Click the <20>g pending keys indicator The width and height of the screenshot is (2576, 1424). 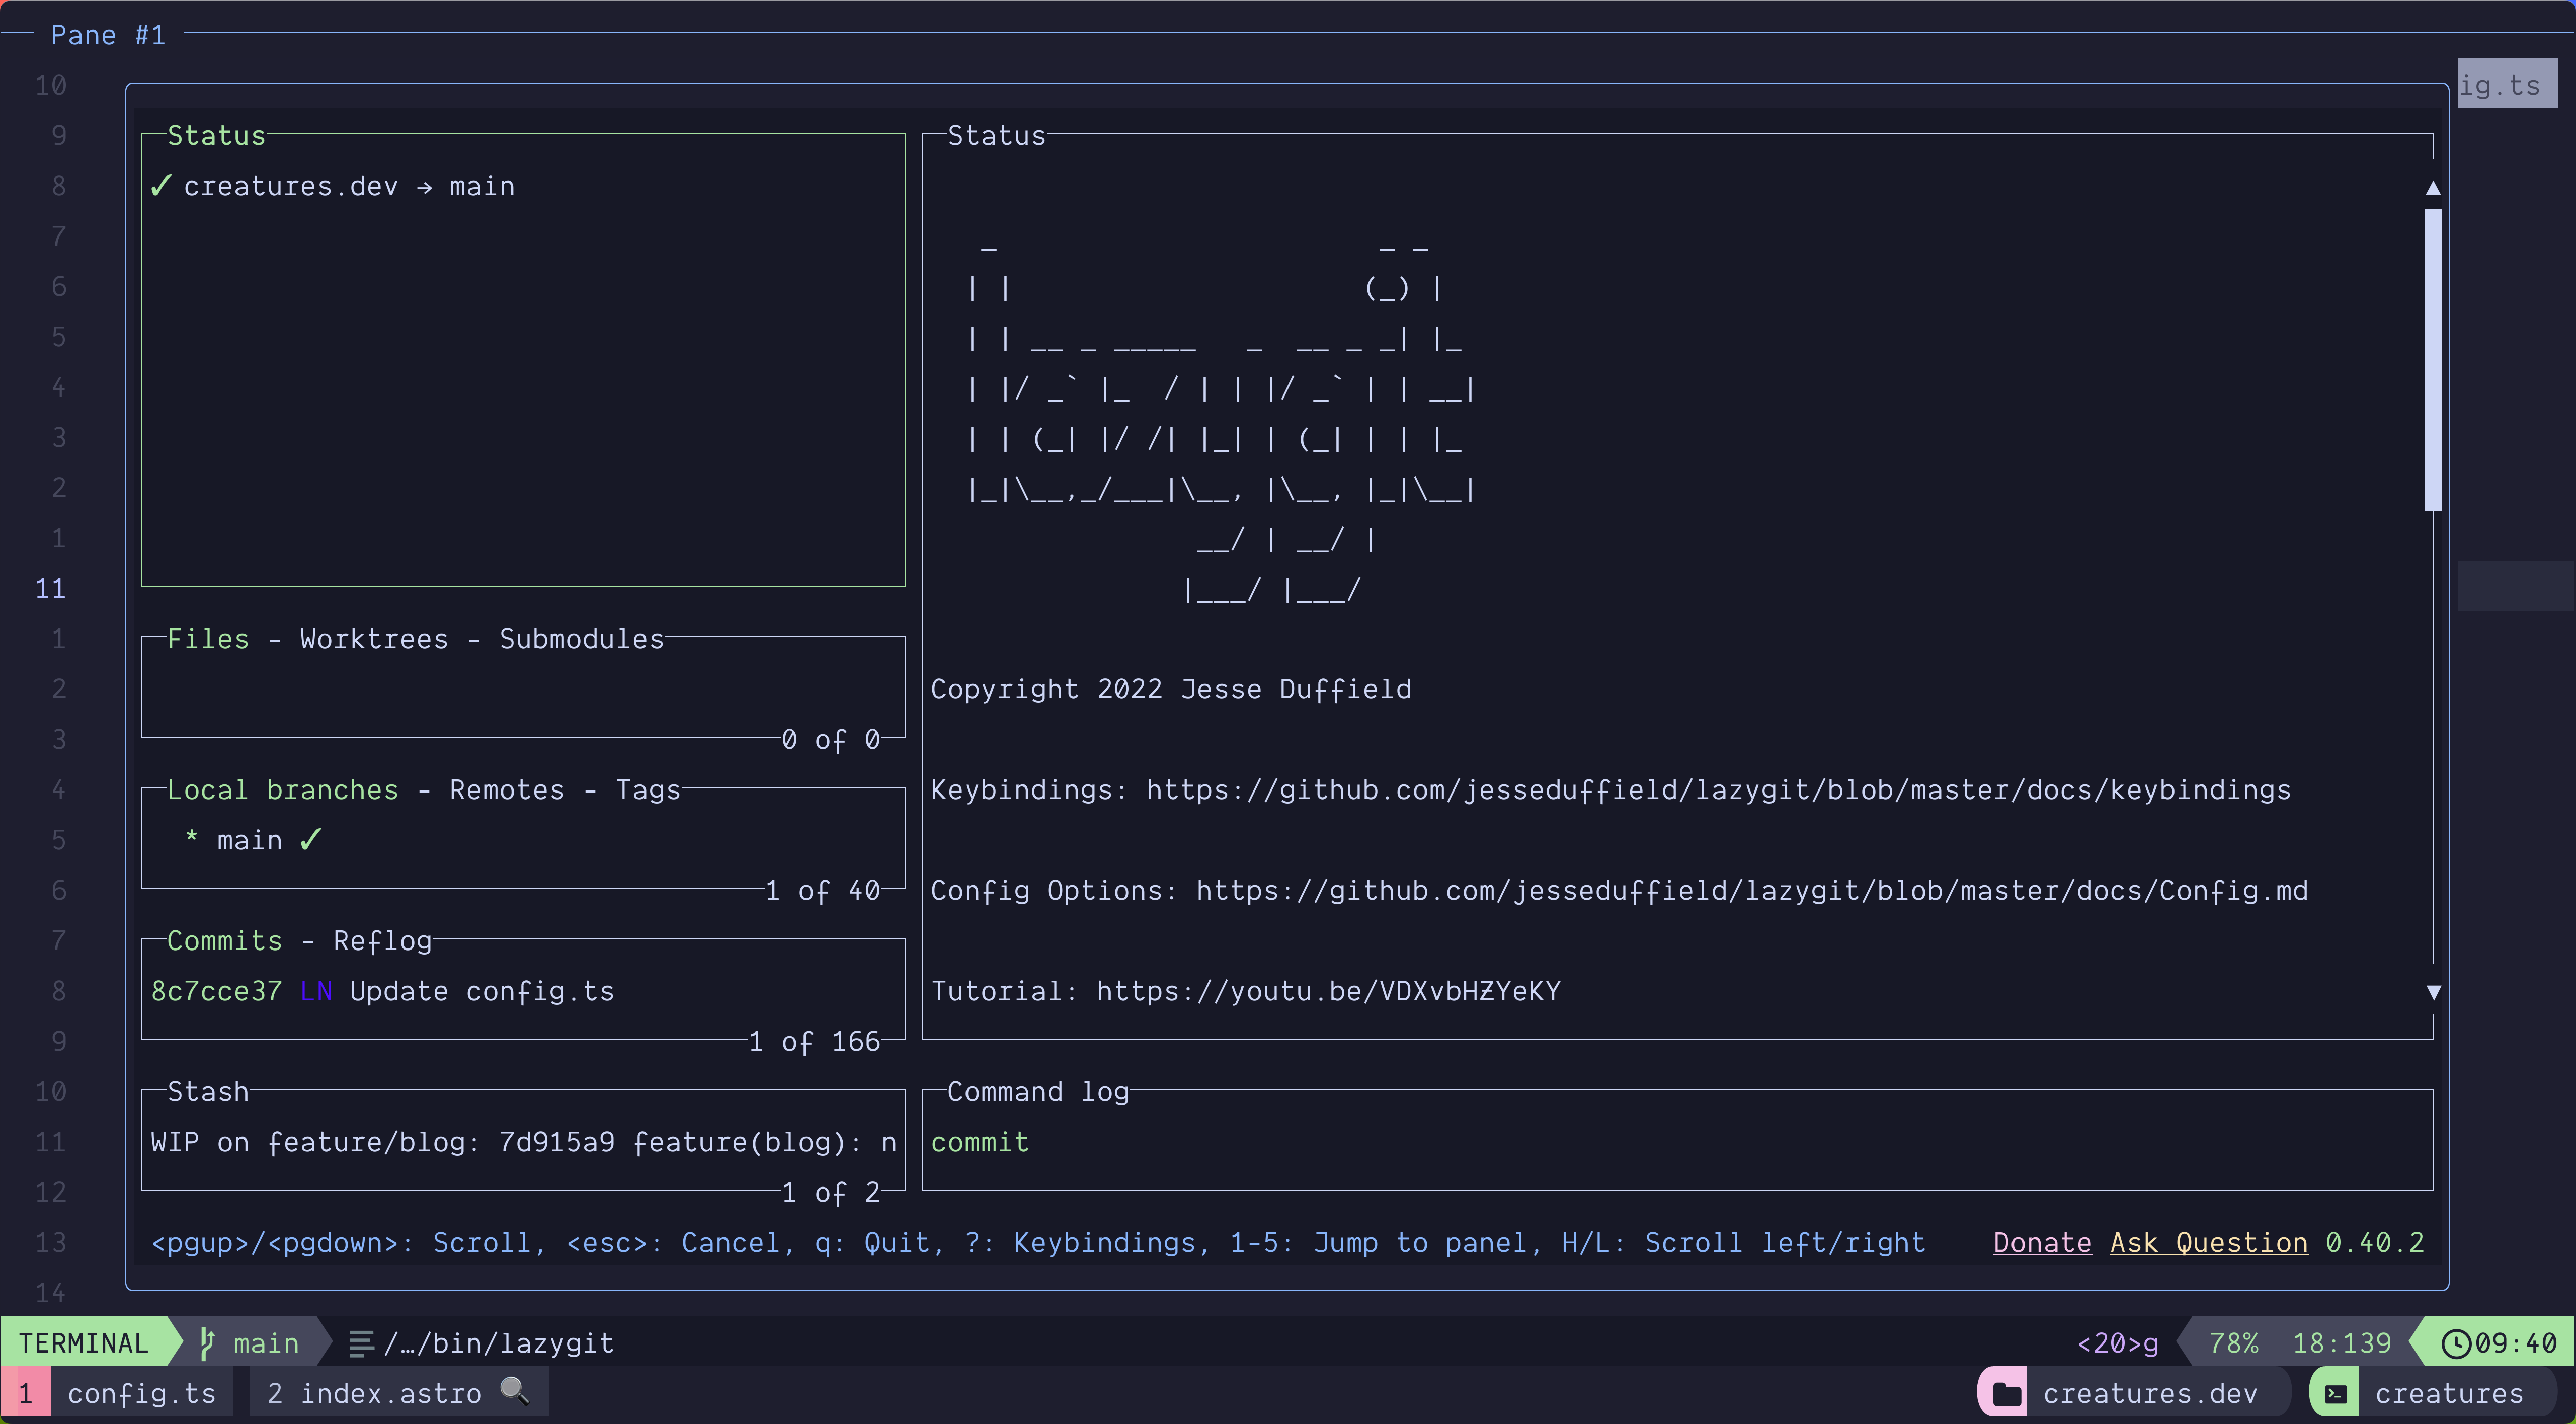2118,1343
